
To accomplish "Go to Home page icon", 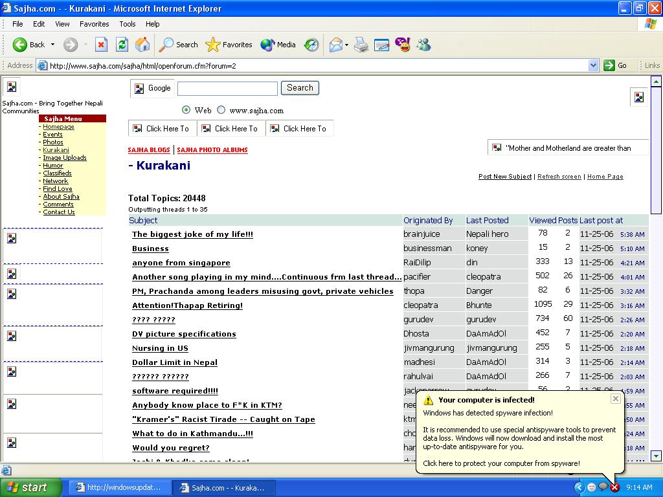I will tap(142, 45).
